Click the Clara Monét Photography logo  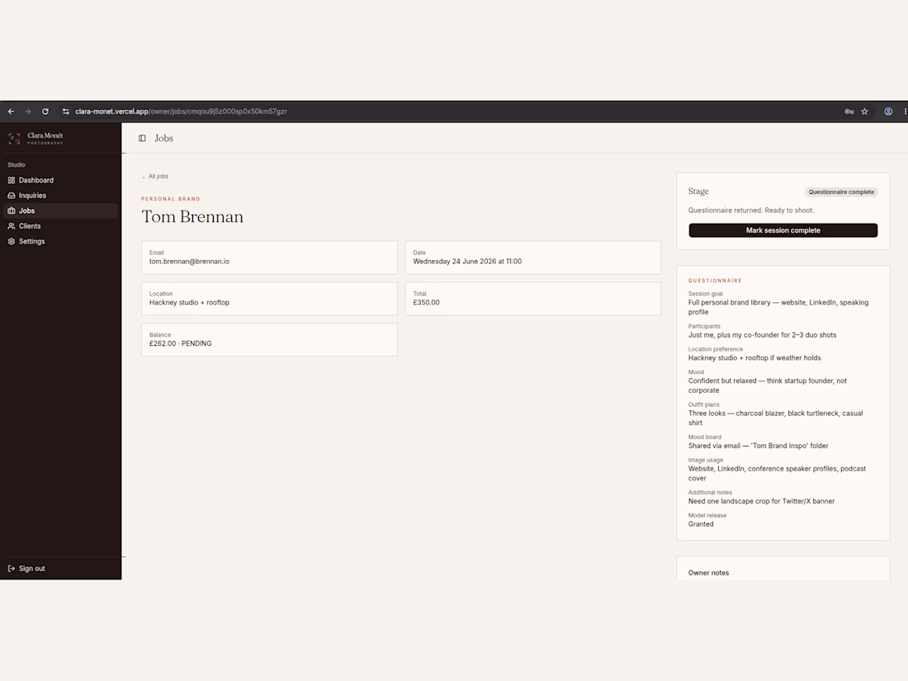[35, 139]
